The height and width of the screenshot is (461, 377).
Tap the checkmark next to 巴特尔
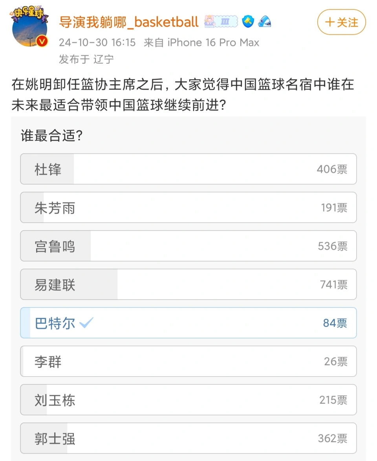click(x=86, y=323)
